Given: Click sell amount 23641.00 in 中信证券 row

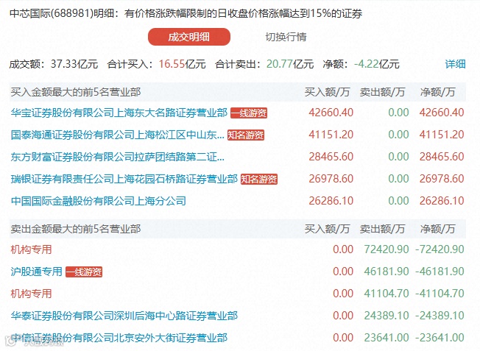Looking at the screenshot, I should (387, 338).
